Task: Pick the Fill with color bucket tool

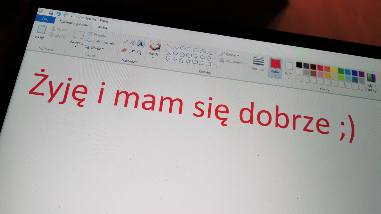Action: [133, 43]
